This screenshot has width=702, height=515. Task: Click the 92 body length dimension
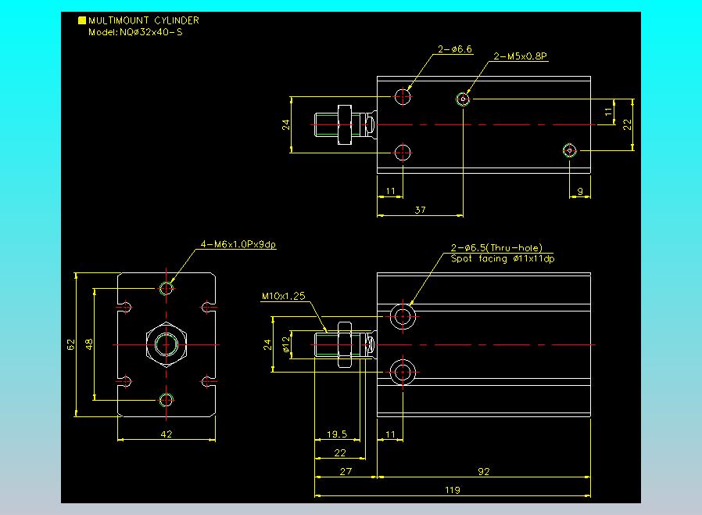coord(484,471)
